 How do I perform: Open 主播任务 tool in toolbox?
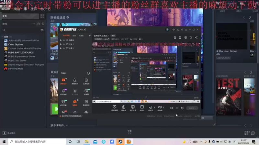[x=86, y=82]
